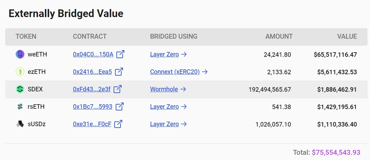Click the VALUE column header
The height and width of the screenshot is (160, 370).
(x=347, y=36)
